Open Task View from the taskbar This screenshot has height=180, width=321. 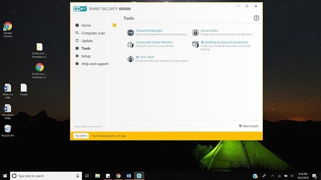[x=87, y=176]
